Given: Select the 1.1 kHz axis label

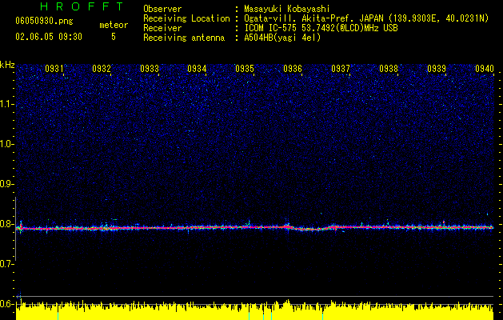Looking at the screenshot, I should coord(7,104).
